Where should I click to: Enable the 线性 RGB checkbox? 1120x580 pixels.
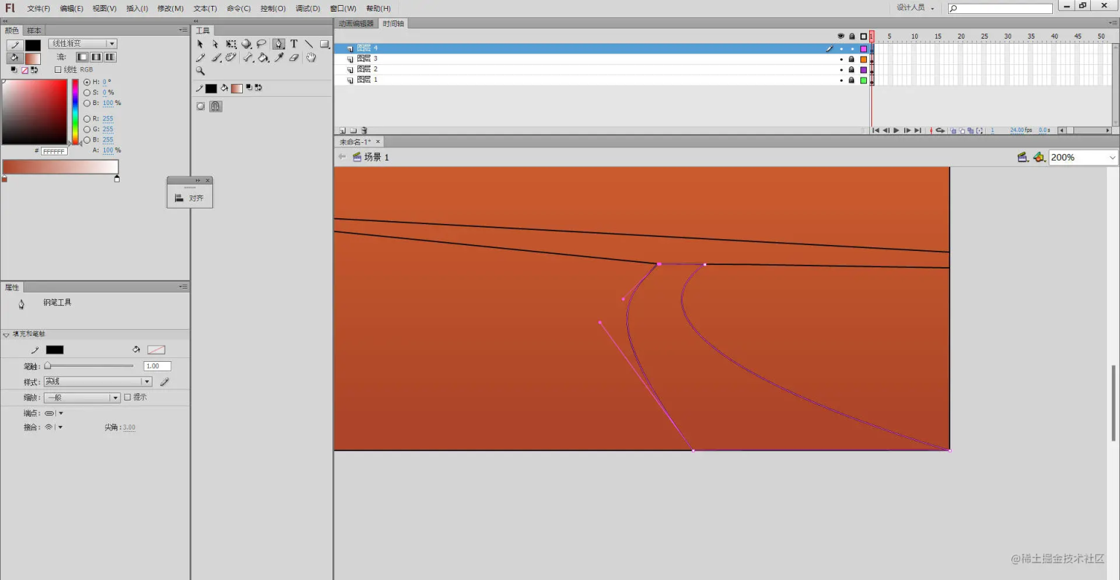(x=58, y=70)
